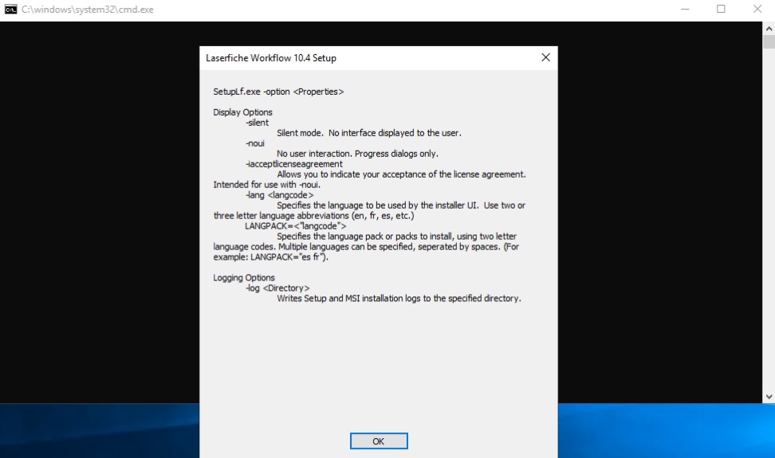Click the "SetupLf.exe -option <Properties>" text
775x458 pixels.
[278, 92]
